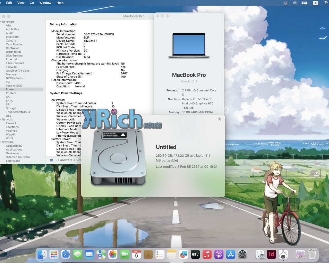Open the battery charging status menu

(305, 3)
